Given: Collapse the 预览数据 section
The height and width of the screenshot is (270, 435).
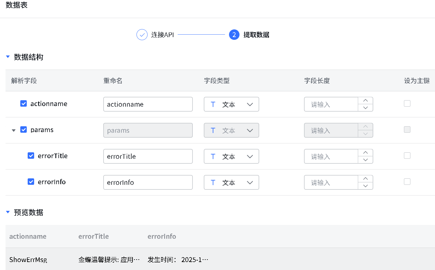Looking at the screenshot, I should 8,212.
